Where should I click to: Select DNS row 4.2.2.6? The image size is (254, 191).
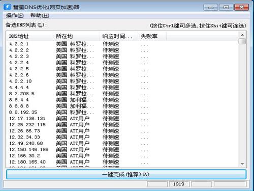pos(122,75)
